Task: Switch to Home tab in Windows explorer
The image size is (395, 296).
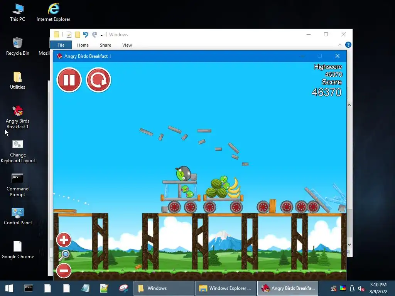Action: tap(83, 45)
